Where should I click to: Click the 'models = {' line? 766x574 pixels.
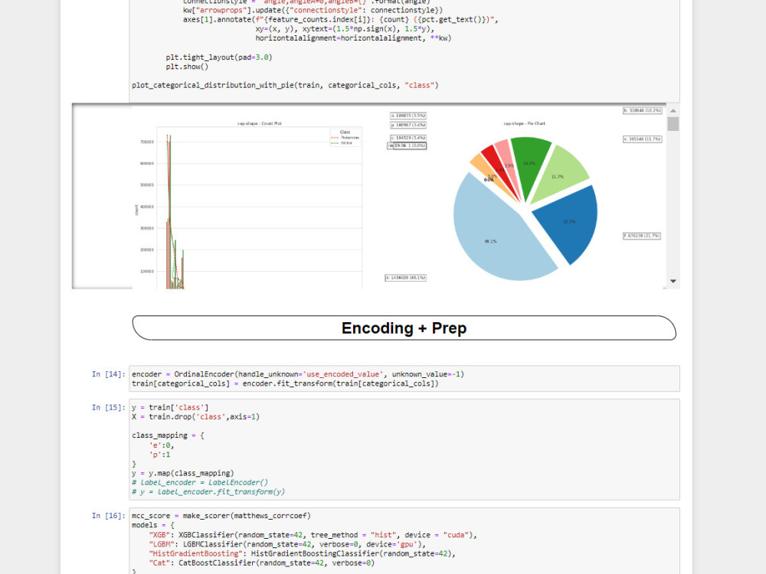click(x=153, y=525)
